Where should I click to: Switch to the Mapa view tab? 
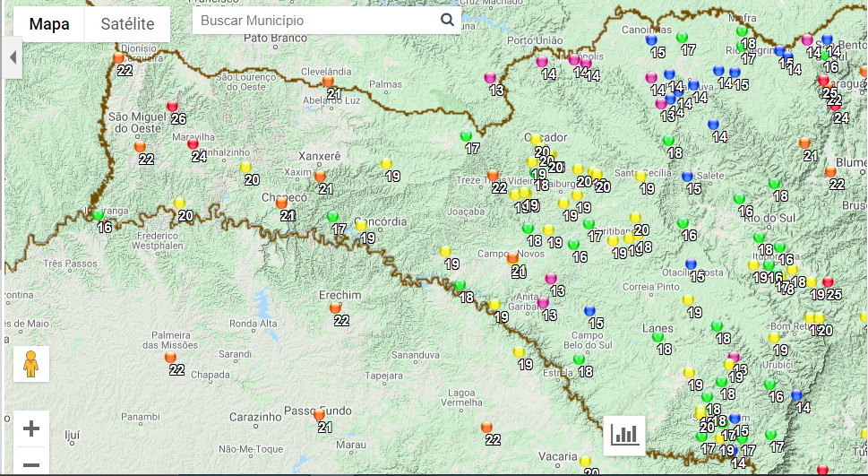pyautogui.click(x=49, y=24)
